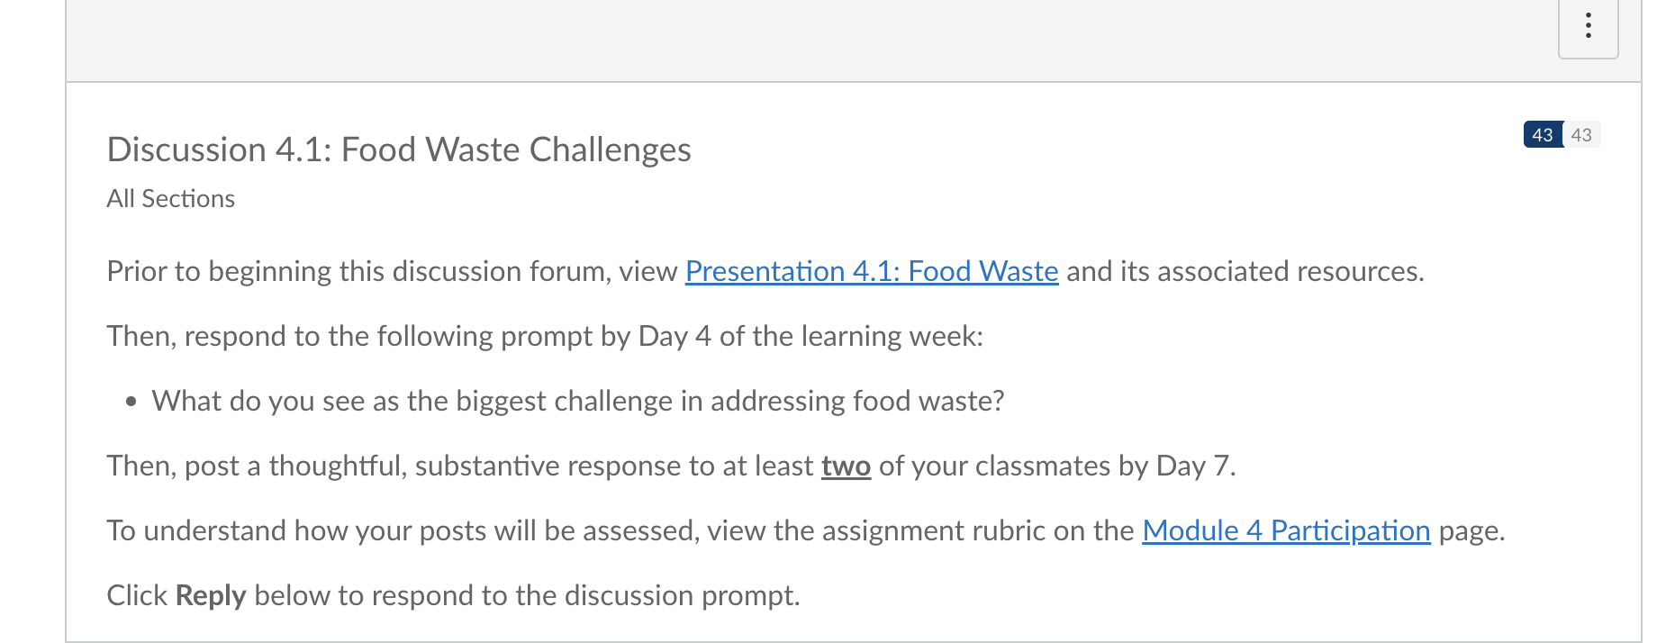Viewport: 1657px width, 643px height.
Task: Open the Module 4 Participation link
Action: (1285, 530)
